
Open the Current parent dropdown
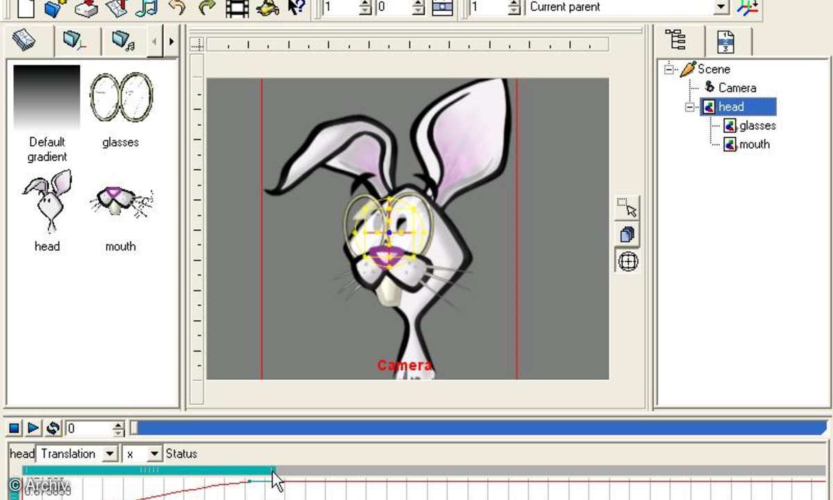point(722,7)
